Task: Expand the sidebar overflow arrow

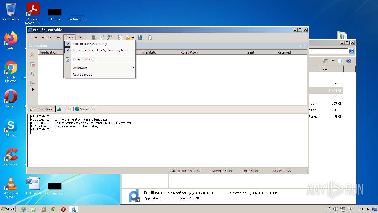Action: (x=32, y=89)
